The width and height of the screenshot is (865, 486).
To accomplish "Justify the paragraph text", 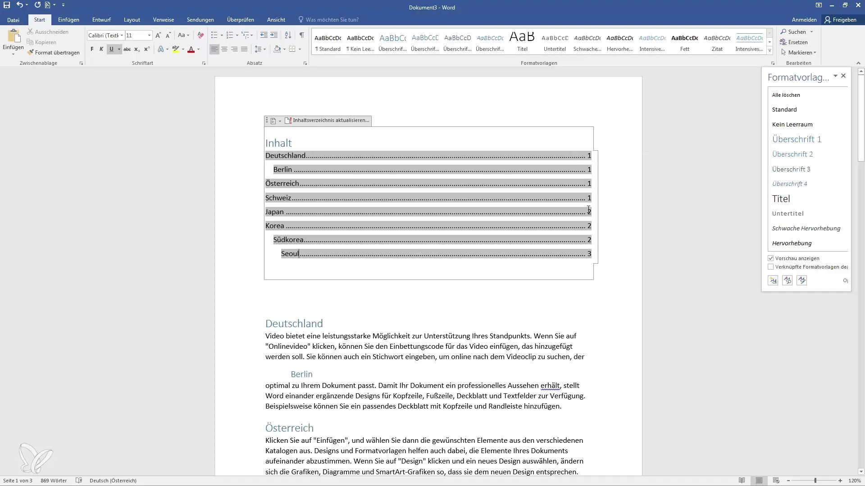I will click(244, 49).
